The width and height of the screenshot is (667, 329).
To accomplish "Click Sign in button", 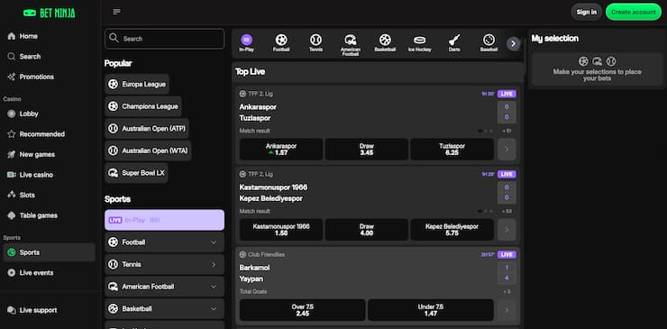I will pos(587,12).
